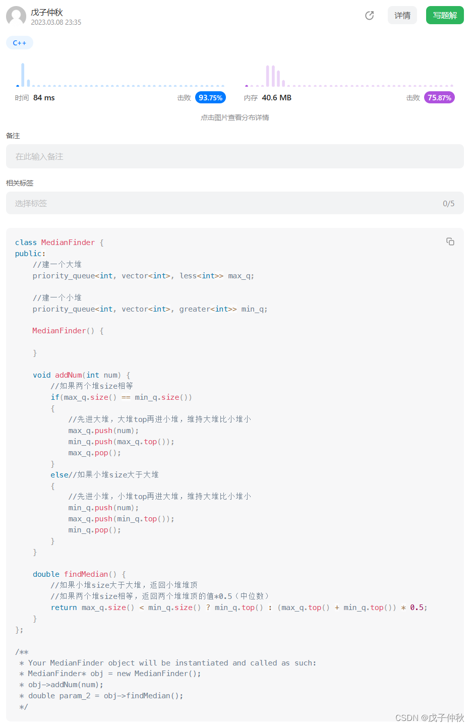Screen dimensions: 472x727
Task: Click the blue 93.75% runtime beat badge
Action: (210, 97)
